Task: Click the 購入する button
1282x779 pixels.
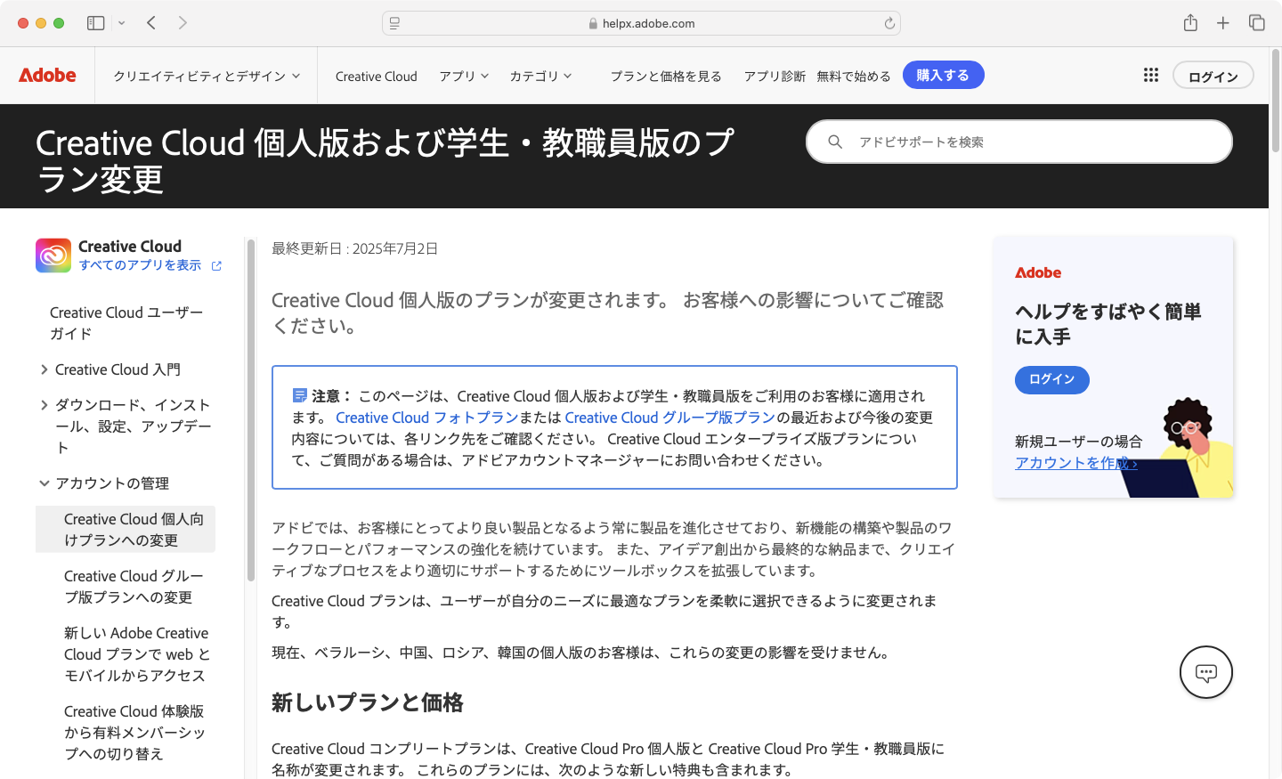Action: pyautogui.click(x=944, y=75)
